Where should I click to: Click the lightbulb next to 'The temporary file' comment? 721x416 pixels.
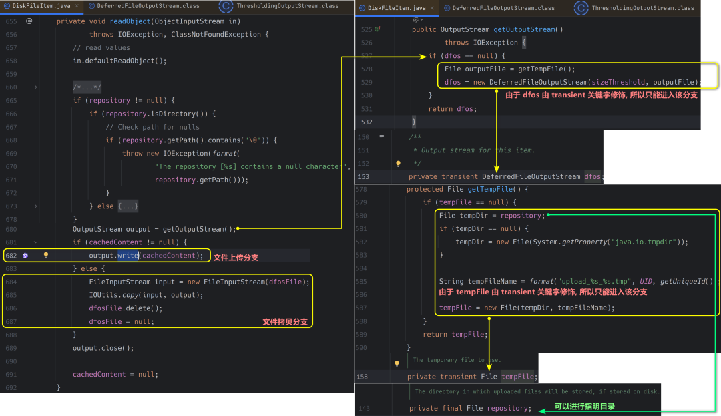(x=397, y=363)
